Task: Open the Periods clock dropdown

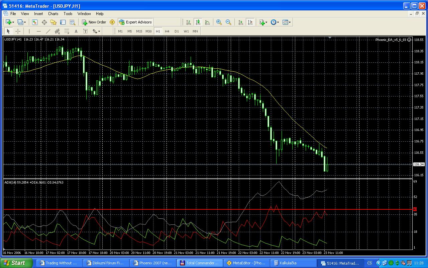Action: click(x=275, y=22)
